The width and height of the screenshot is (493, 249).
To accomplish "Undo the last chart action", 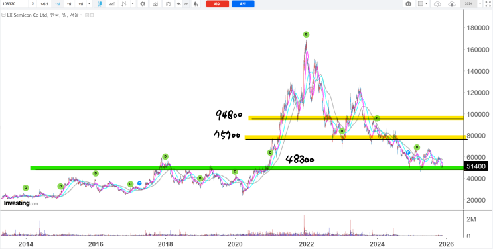I will point(179,4).
